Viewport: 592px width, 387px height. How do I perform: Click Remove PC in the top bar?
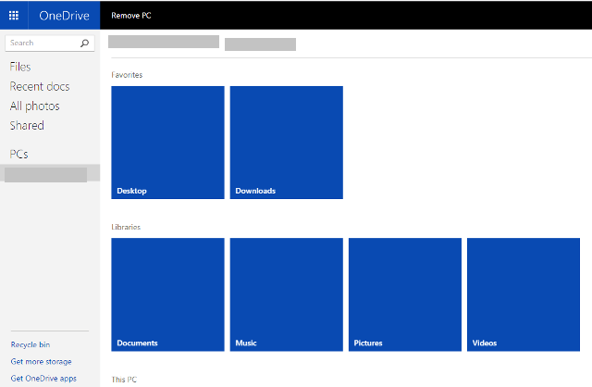131,16
